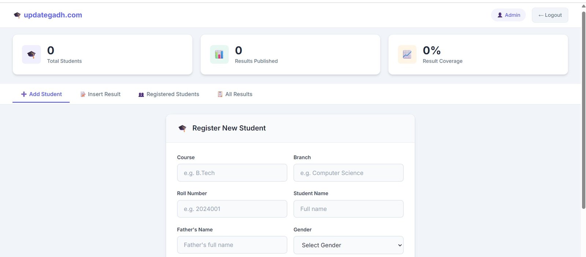Viewport: 586px width, 257px height.
Task: Open the Select Gender dropdown
Action: pyautogui.click(x=348, y=245)
